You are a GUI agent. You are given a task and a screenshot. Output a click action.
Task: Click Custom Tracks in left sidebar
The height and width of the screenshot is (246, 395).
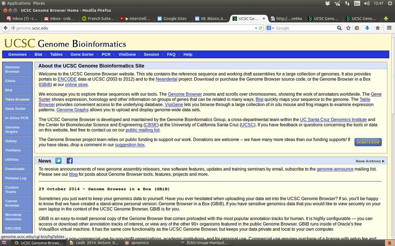12,189
